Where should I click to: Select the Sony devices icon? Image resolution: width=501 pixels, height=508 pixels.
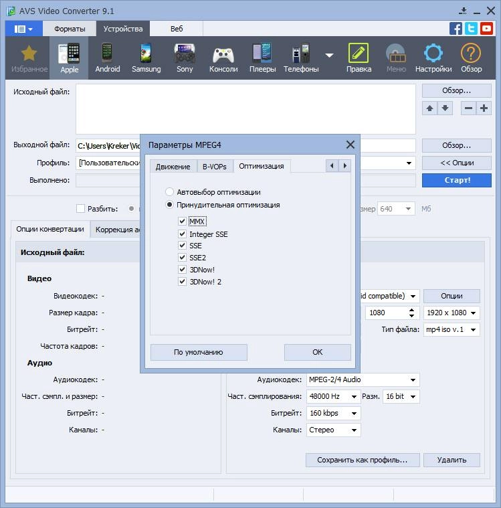[x=185, y=58]
